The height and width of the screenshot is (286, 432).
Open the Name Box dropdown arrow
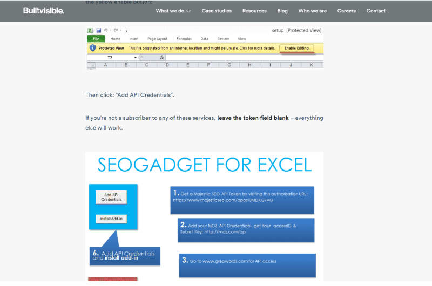click(136, 58)
